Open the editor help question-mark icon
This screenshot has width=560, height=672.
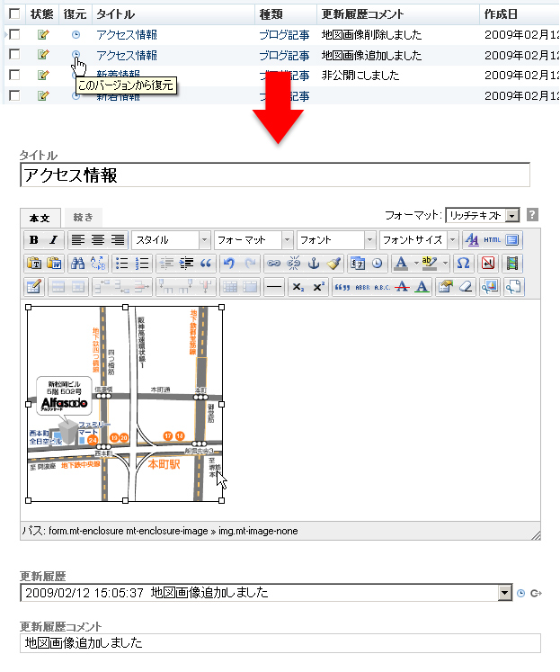pyautogui.click(x=532, y=215)
